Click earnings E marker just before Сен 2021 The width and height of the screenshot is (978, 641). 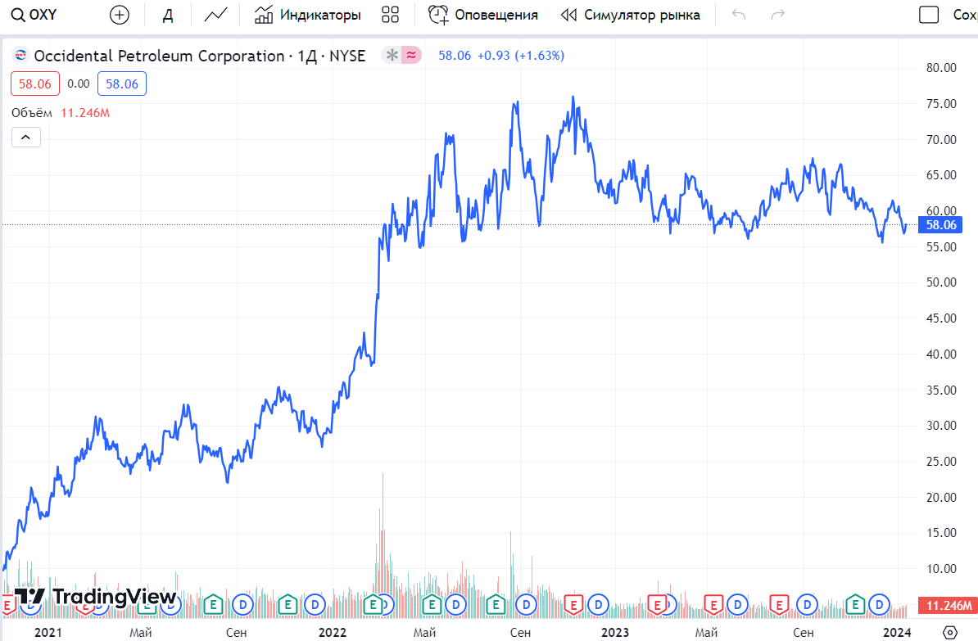213,604
